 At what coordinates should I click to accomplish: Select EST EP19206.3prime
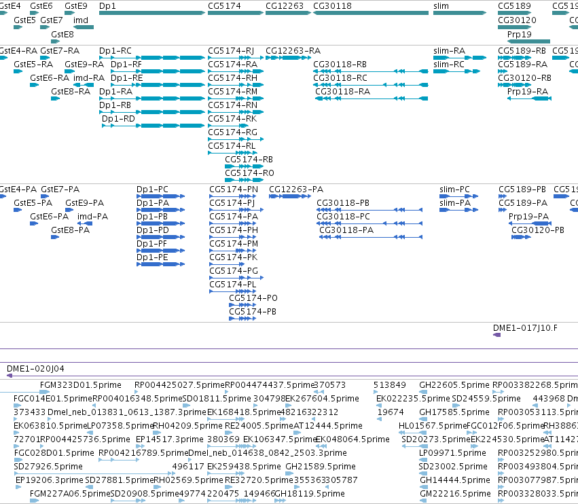click(50, 480)
